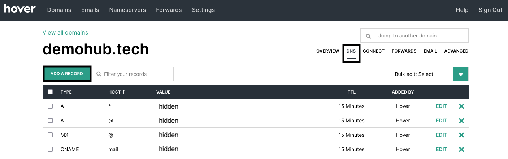Image resolution: width=508 pixels, height=159 pixels.
Task: Delete the wildcard A record
Action: point(461,106)
